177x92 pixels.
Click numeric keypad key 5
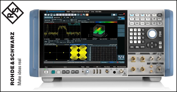click(x=135, y=34)
